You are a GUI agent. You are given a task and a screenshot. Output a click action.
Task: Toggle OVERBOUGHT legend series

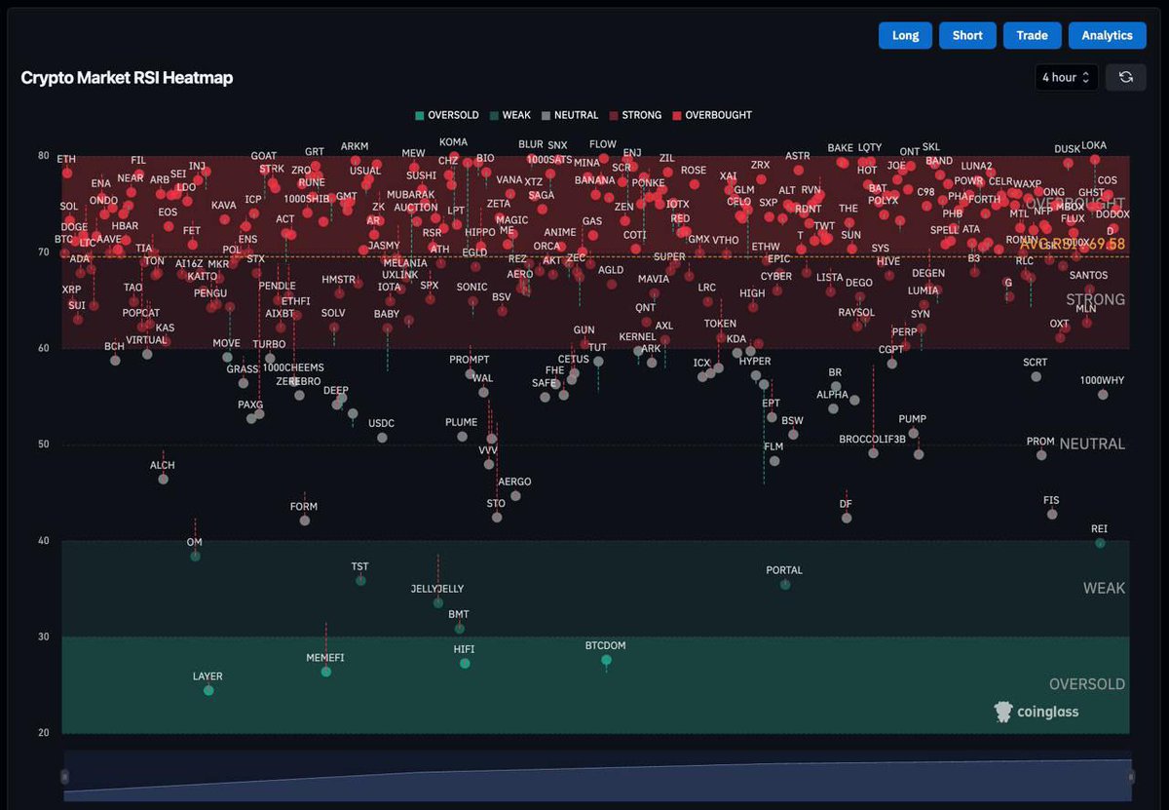[712, 115]
